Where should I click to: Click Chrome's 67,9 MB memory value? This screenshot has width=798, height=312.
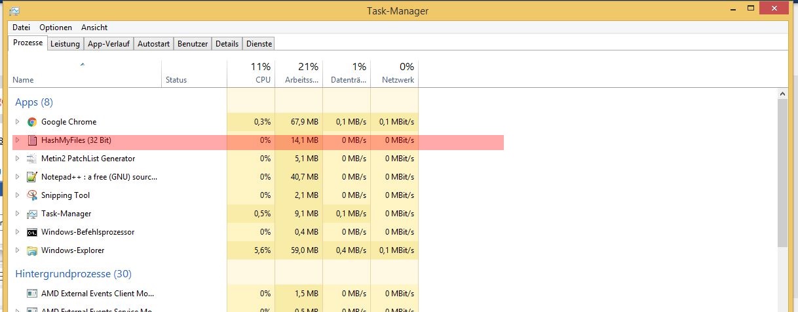pos(305,122)
